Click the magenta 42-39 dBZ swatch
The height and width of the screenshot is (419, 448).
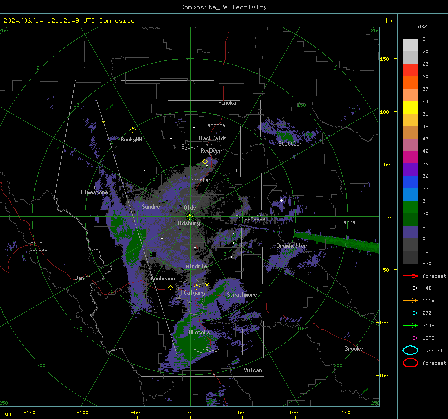(x=410, y=157)
